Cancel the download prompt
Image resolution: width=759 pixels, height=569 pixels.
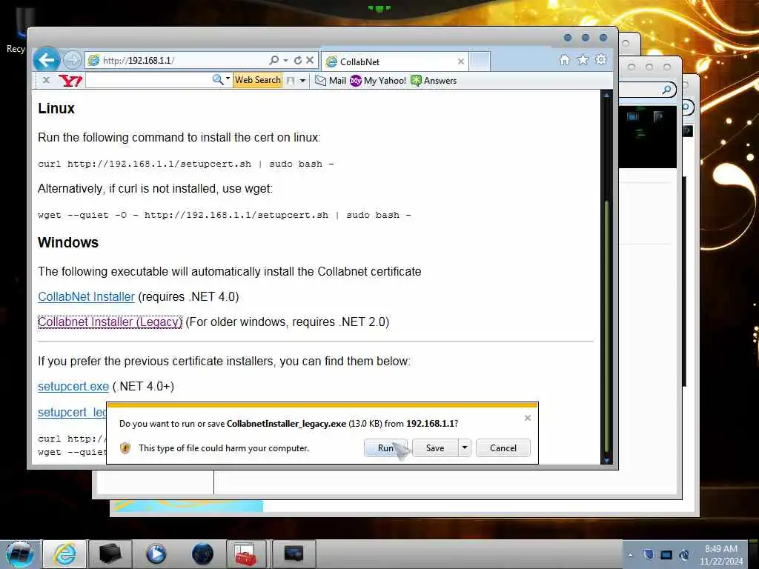(x=503, y=448)
